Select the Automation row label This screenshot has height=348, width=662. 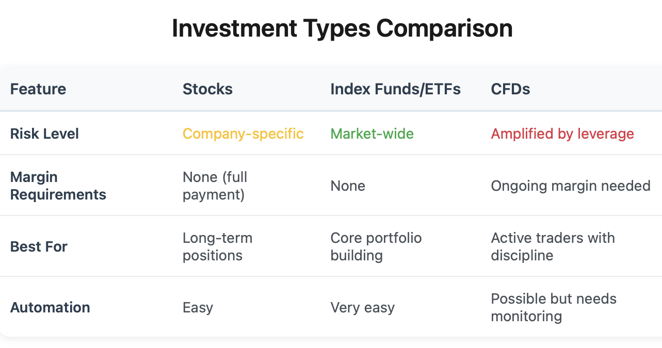click(50, 307)
